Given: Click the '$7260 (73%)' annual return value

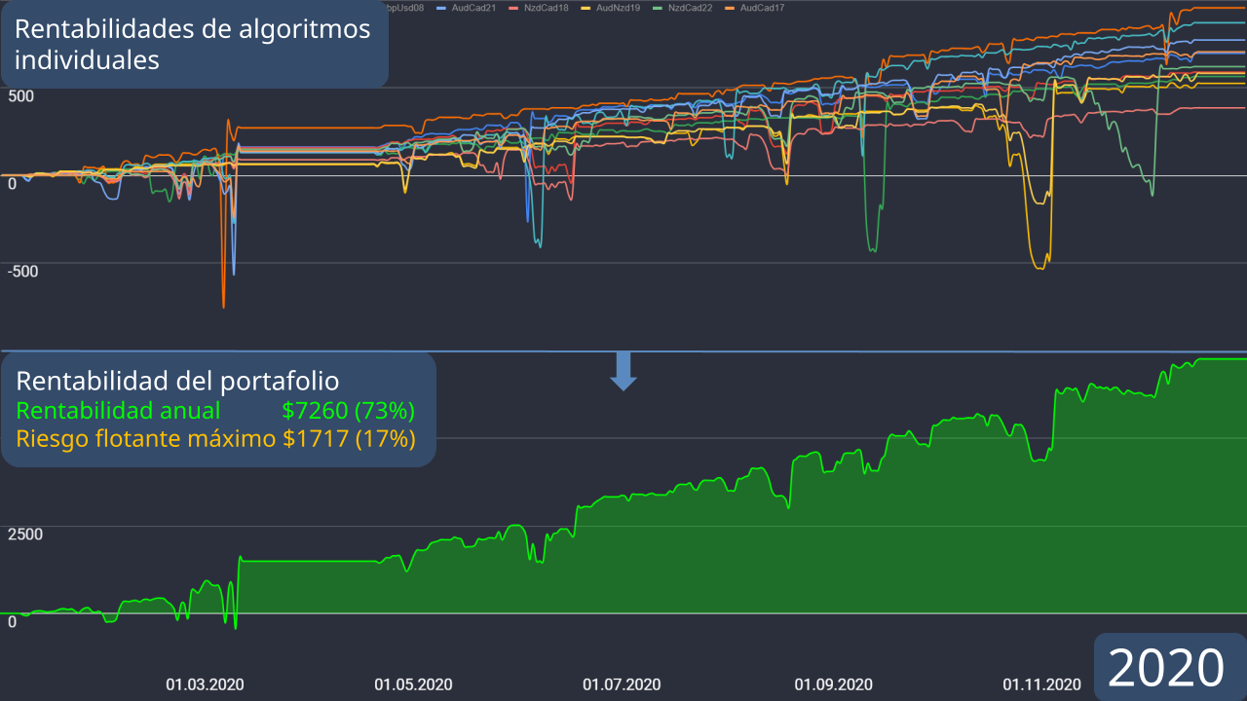Looking at the screenshot, I should [x=349, y=410].
